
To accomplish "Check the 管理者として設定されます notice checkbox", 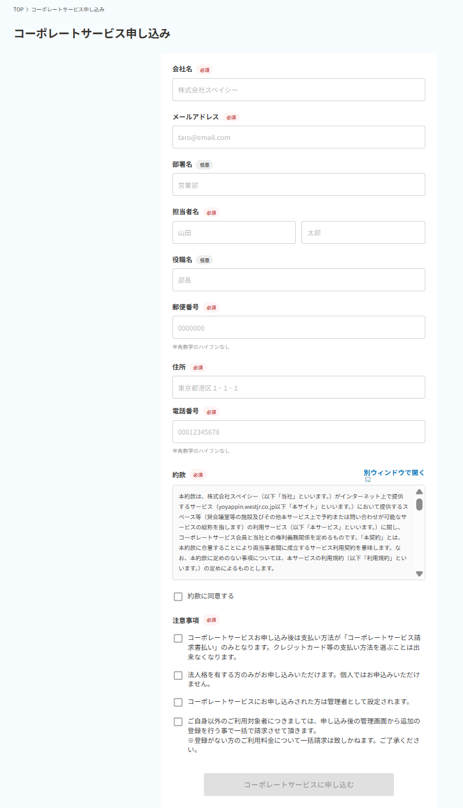I will point(178,702).
